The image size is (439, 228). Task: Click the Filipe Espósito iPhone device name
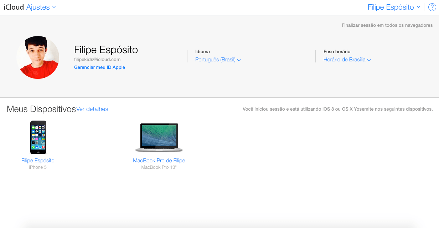point(38,161)
